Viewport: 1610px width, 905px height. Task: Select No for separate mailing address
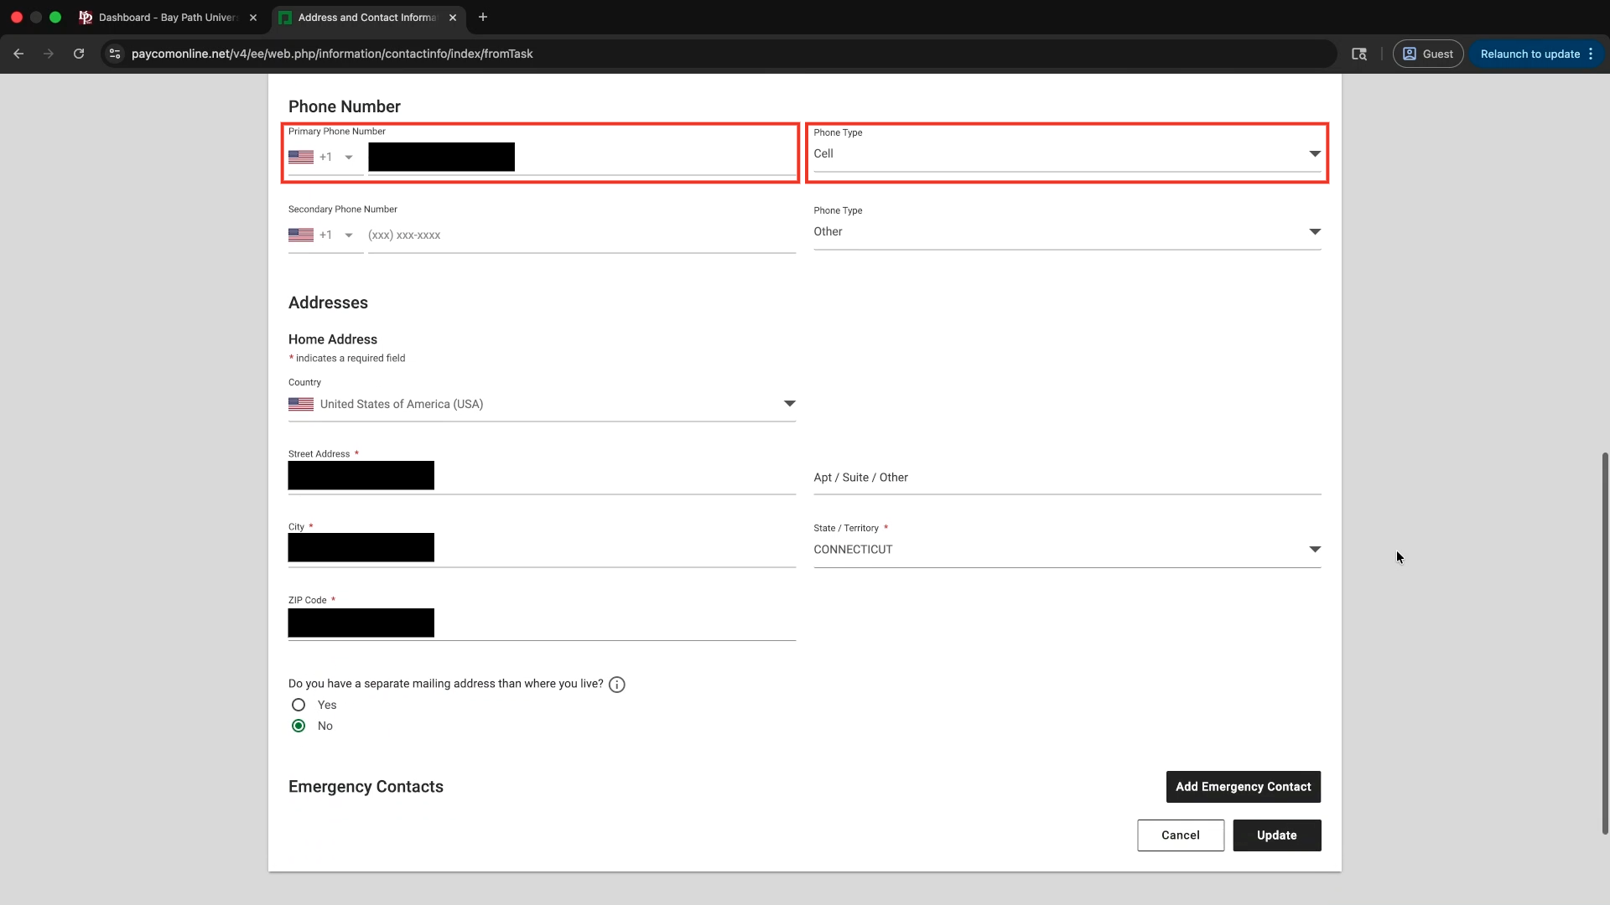click(x=299, y=726)
